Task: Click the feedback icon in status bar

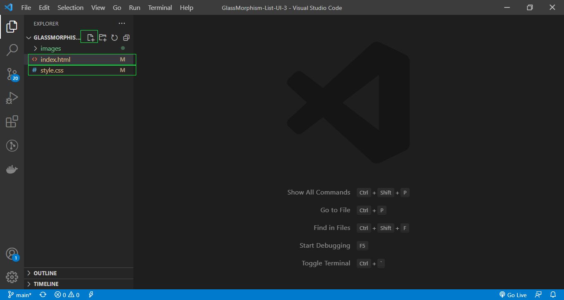Action: (x=538, y=295)
